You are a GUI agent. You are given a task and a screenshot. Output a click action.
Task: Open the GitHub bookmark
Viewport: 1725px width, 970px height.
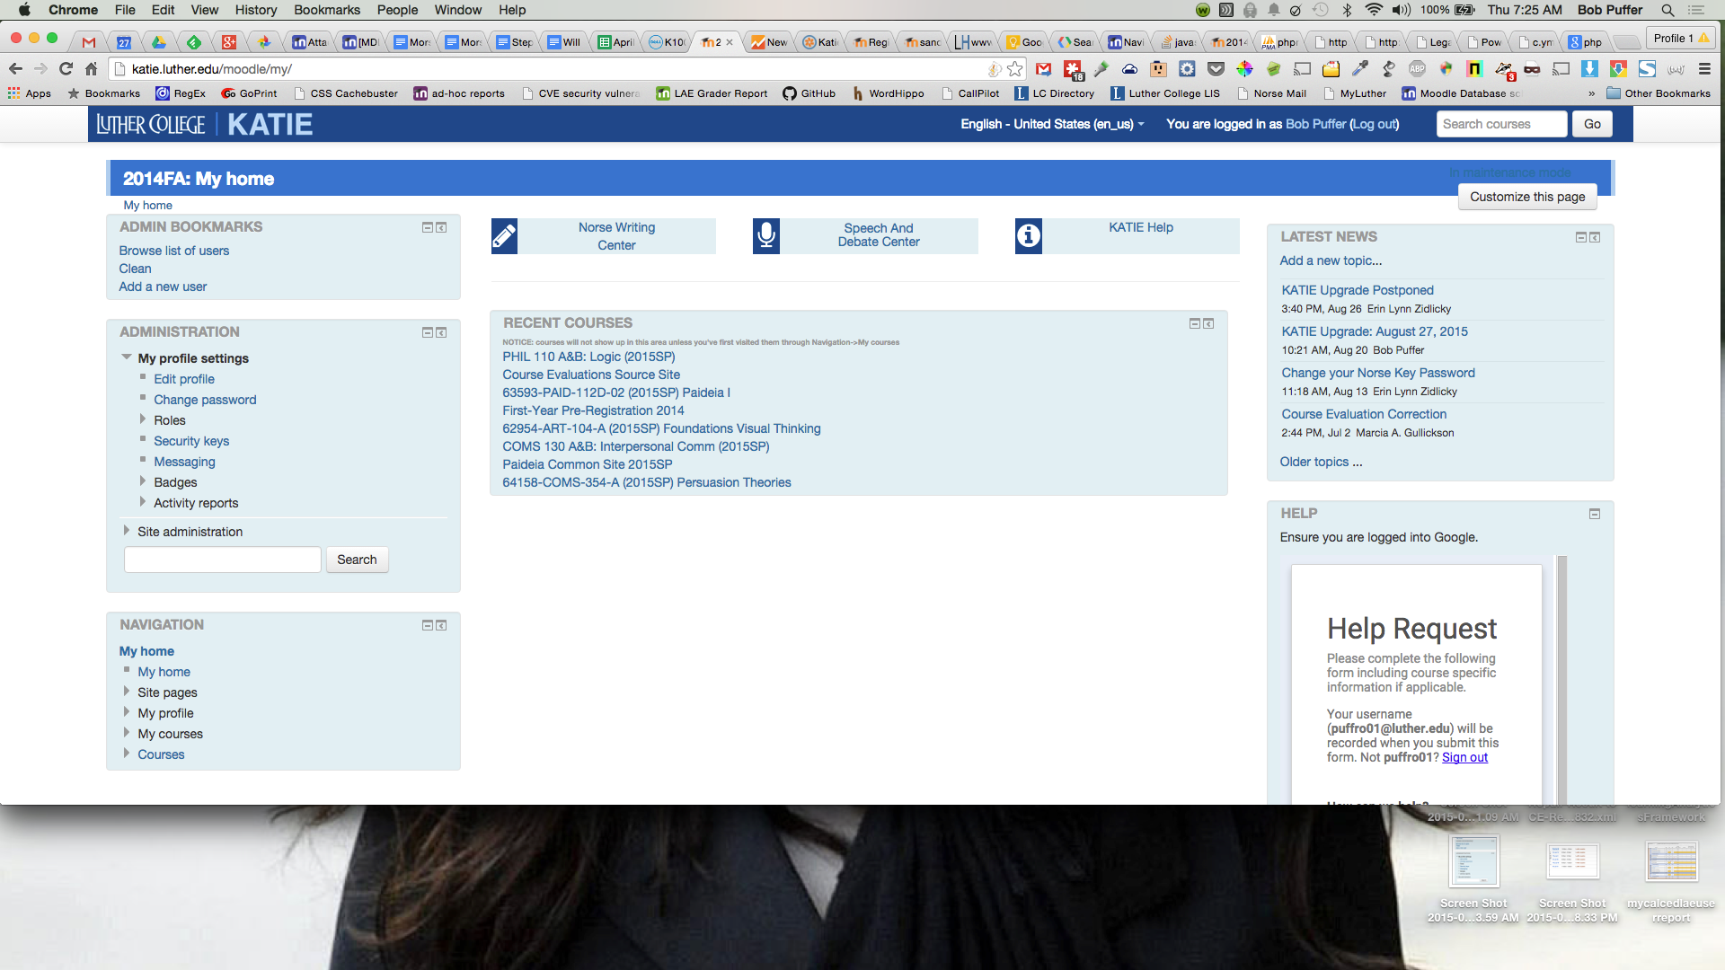tap(809, 93)
